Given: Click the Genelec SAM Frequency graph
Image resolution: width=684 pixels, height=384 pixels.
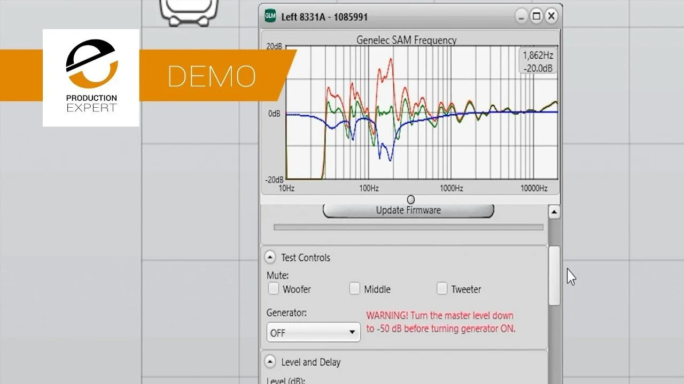Looking at the screenshot, I should click(x=422, y=113).
